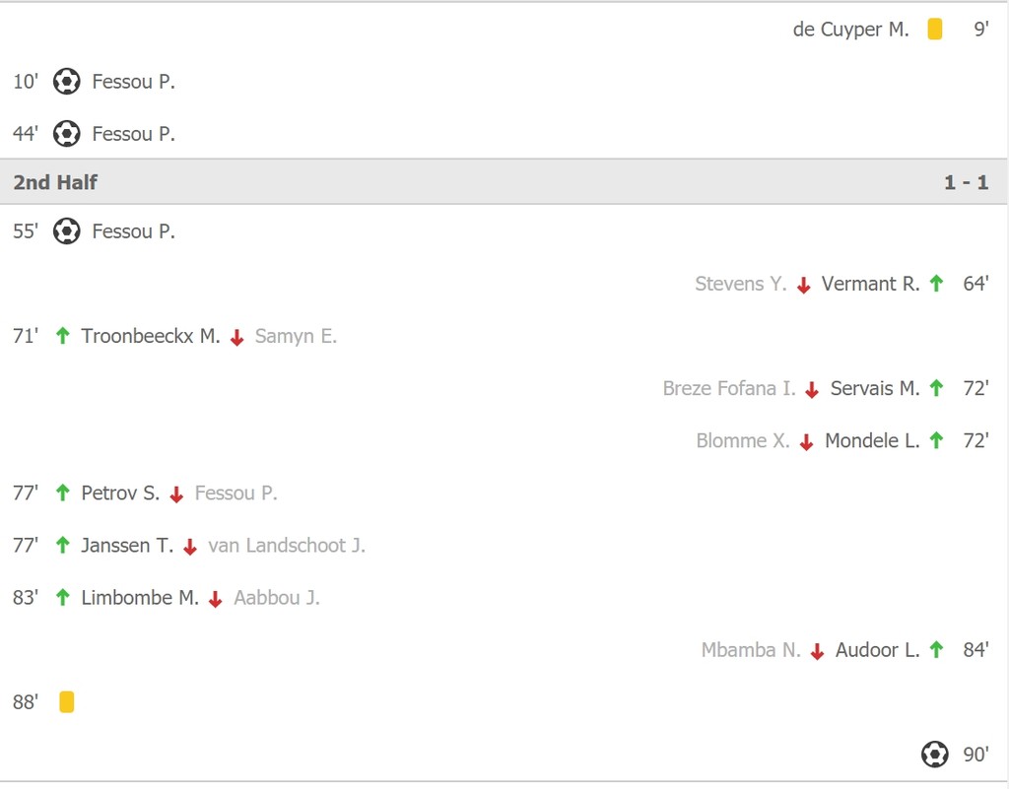
Task: Click the goal ball icon at 55'
Action: pyautogui.click(x=66, y=231)
